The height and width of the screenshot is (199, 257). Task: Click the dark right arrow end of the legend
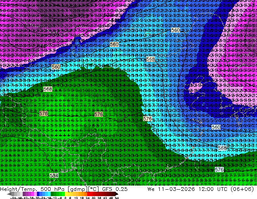coord(116,194)
